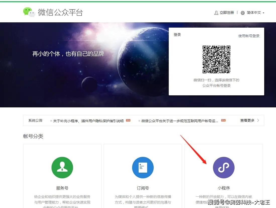Click the NEW badge after first announcement
The image size is (276, 208).
point(128,120)
